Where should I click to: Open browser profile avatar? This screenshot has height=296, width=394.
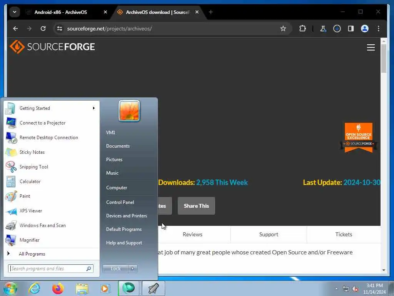[x=365, y=29]
